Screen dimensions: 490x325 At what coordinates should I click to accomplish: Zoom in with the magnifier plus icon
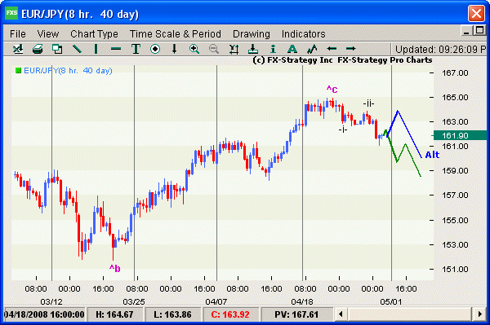point(194,49)
